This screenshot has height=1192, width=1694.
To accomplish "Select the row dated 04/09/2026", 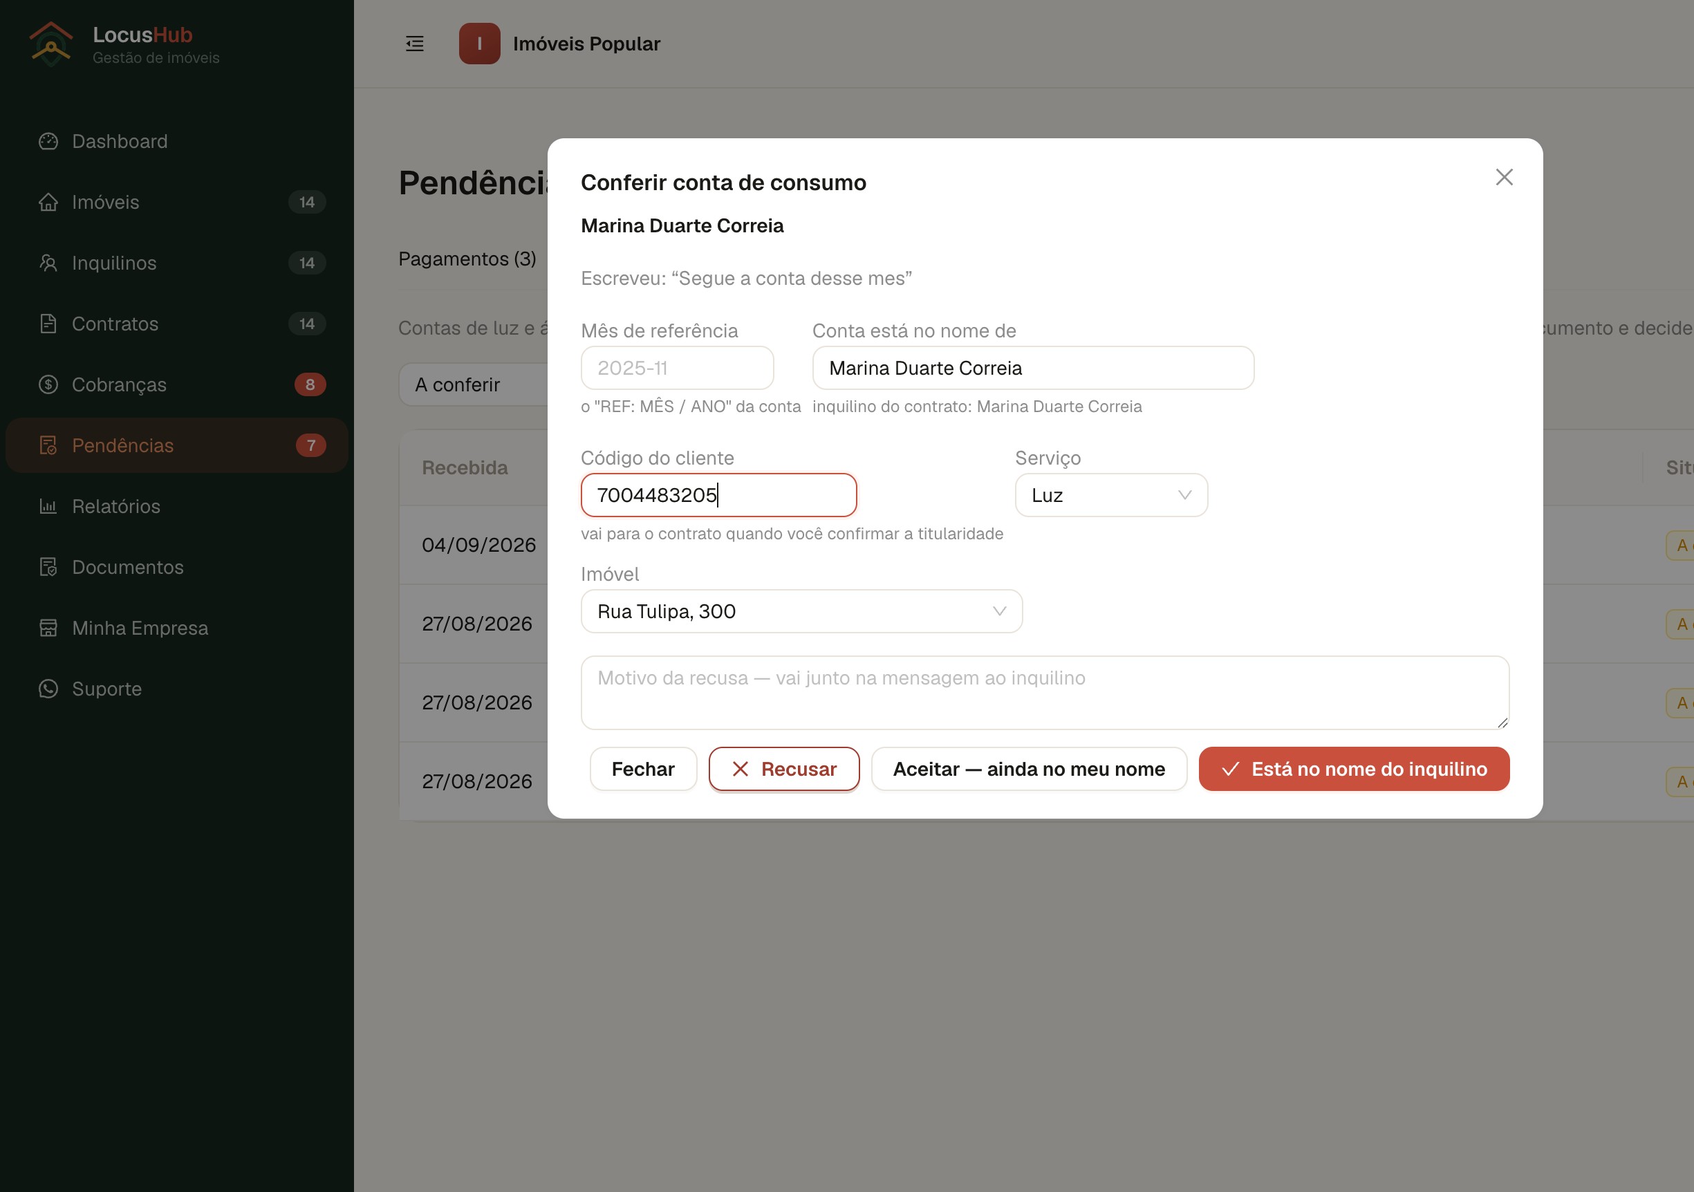I will click(479, 545).
